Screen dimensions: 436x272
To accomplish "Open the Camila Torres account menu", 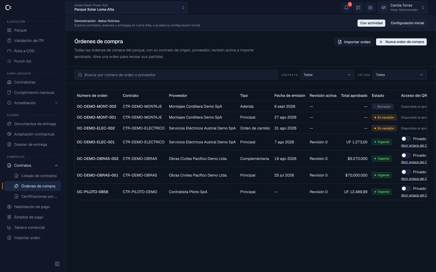I will coord(402,8).
